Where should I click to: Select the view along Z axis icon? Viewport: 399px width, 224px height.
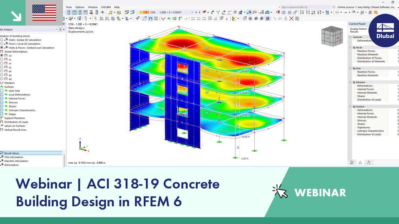(314, 12)
